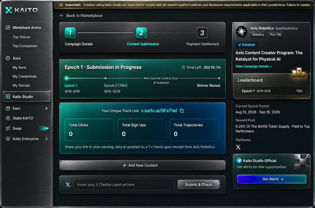Open Stake KAITO page
This screenshot has width=315, height=208.
(x=23, y=118)
